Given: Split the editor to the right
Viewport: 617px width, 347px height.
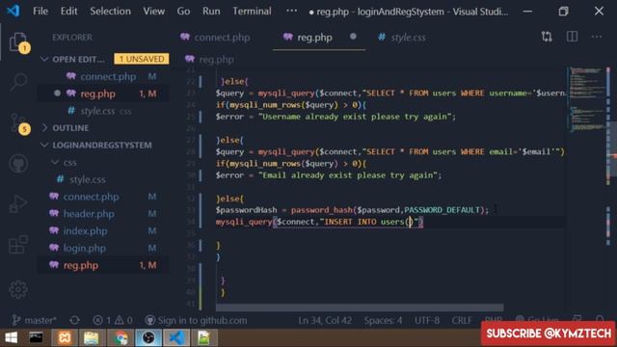Looking at the screenshot, I should 572,37.
